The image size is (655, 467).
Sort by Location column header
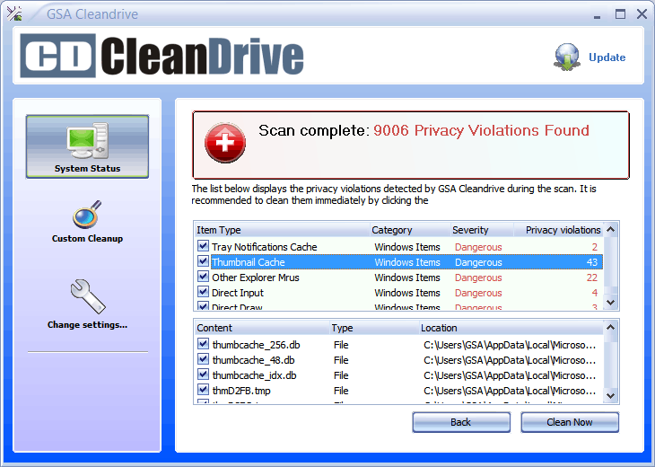[511, 328]
